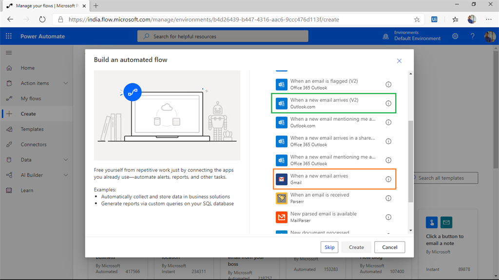
Task: Click the Parserr trigger icon
Action: (x=281, y=198)
